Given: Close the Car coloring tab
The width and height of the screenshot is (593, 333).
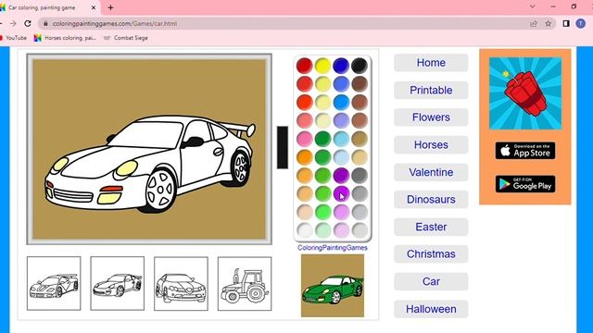Looking at the screenshot, I should (x=94, y=7).
